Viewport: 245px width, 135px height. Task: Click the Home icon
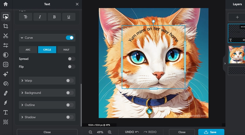coord(6,4)
